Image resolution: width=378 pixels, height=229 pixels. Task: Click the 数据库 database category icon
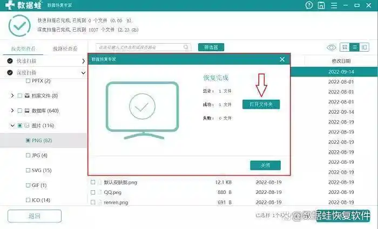point(27,110)
